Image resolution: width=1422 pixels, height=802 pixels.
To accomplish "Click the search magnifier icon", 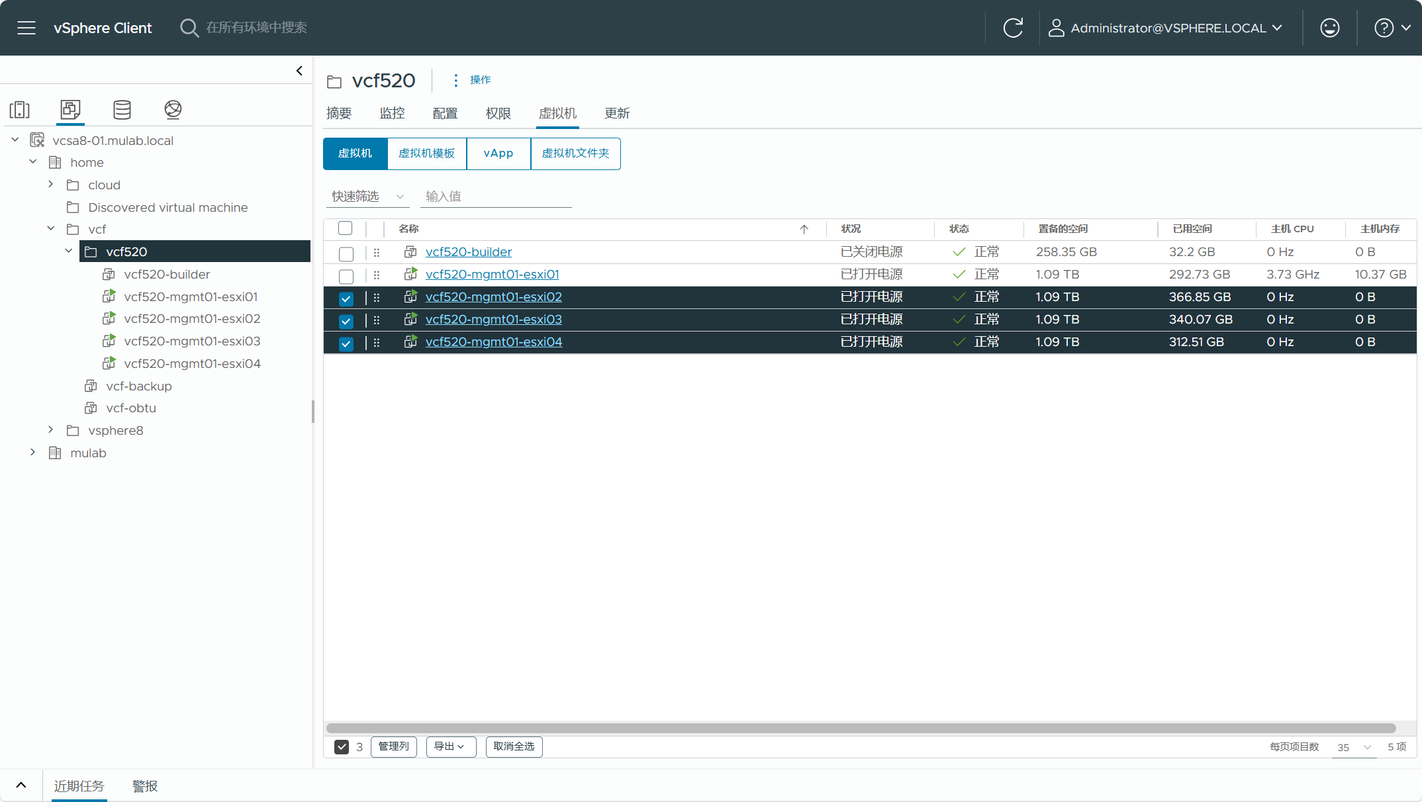I will [x=189, y=28].
